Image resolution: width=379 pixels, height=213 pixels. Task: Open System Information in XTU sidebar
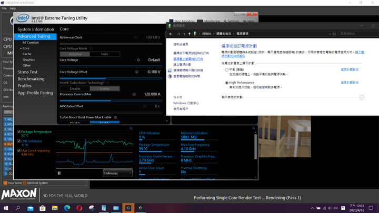click(x=36, y=29)
